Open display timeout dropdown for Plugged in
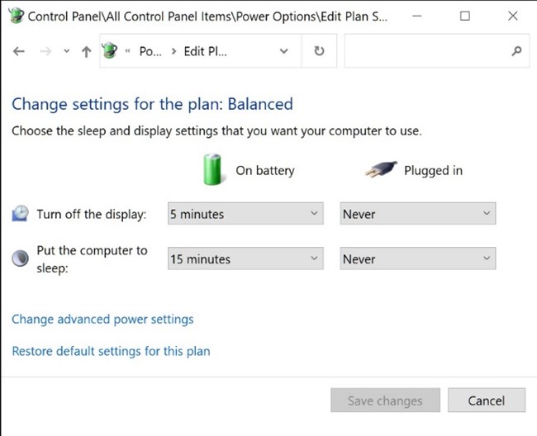 418,214
